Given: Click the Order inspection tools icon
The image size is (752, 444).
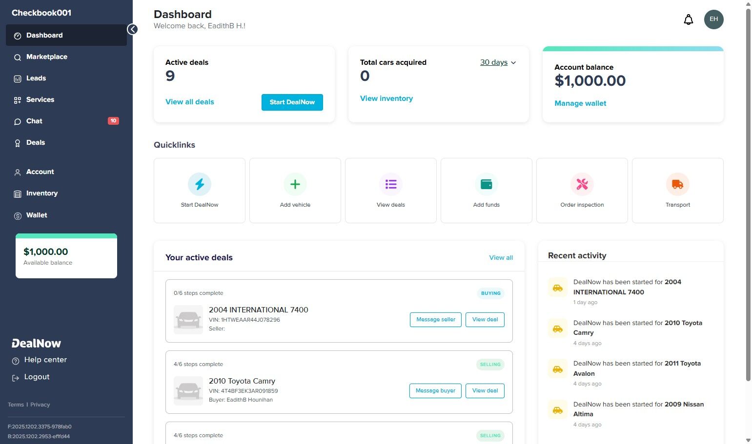Looking at the screenshot, I should (582, 184).
